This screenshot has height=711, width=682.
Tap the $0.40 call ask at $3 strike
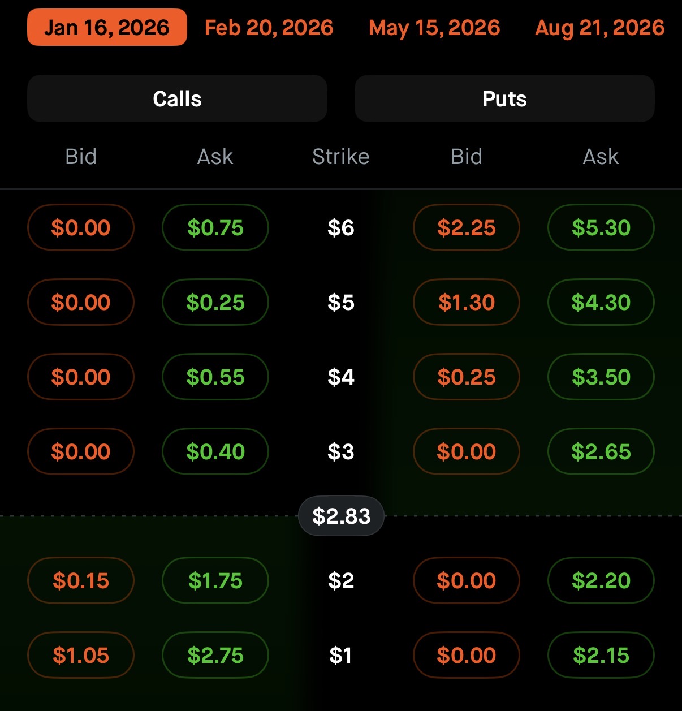(215, 451)
